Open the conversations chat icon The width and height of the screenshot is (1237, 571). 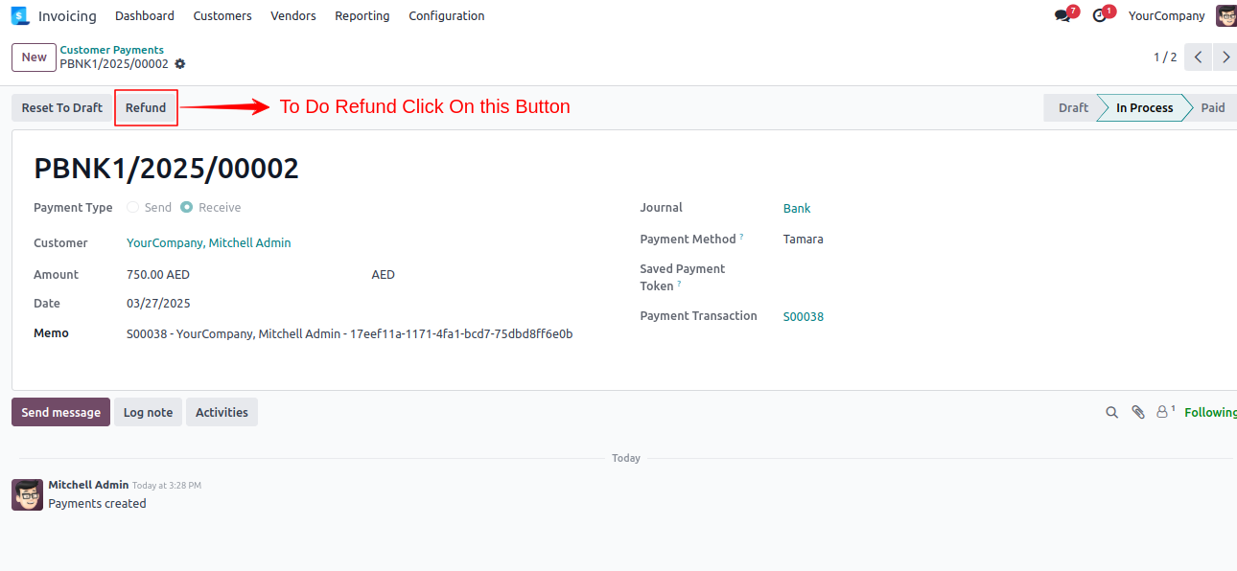coord(1062,16)
